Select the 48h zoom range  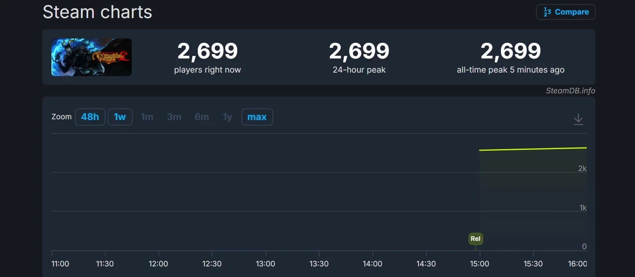[x=90, y=117]
